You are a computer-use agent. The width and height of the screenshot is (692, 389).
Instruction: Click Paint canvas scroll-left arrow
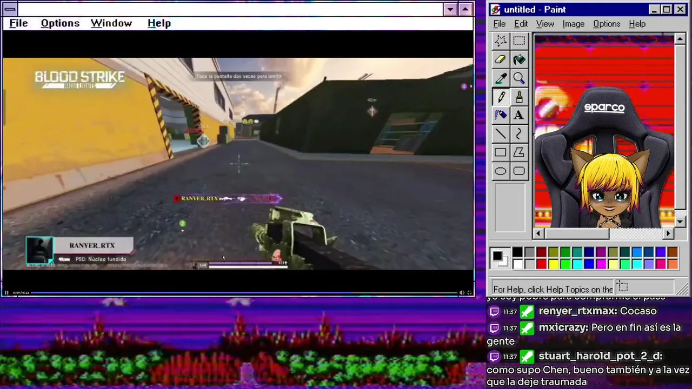click(538, 233)
